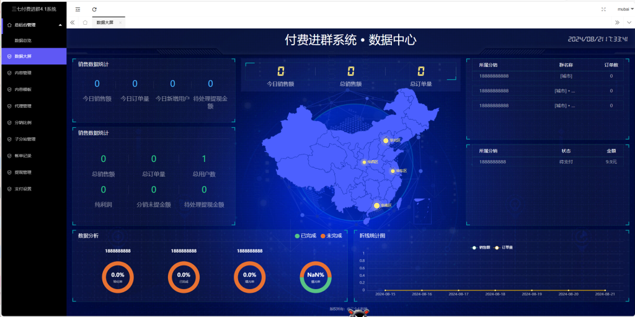
Task: Switch to the 数据大屏 tab
Action: tap(105, 23)
